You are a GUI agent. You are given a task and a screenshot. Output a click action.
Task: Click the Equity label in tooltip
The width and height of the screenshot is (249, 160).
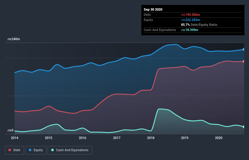click(x=148, y=20)
